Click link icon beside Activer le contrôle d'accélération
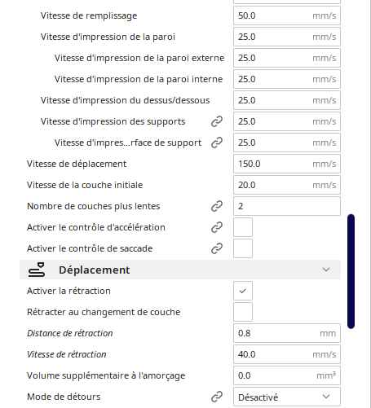 click(x=217, y=227)
